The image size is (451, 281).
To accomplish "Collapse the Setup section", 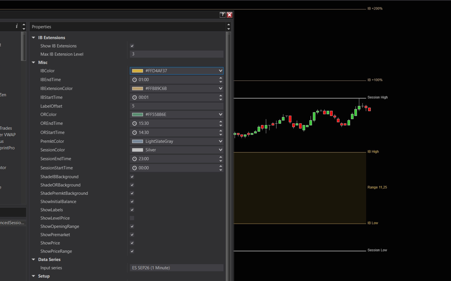I will click(33, 276).
